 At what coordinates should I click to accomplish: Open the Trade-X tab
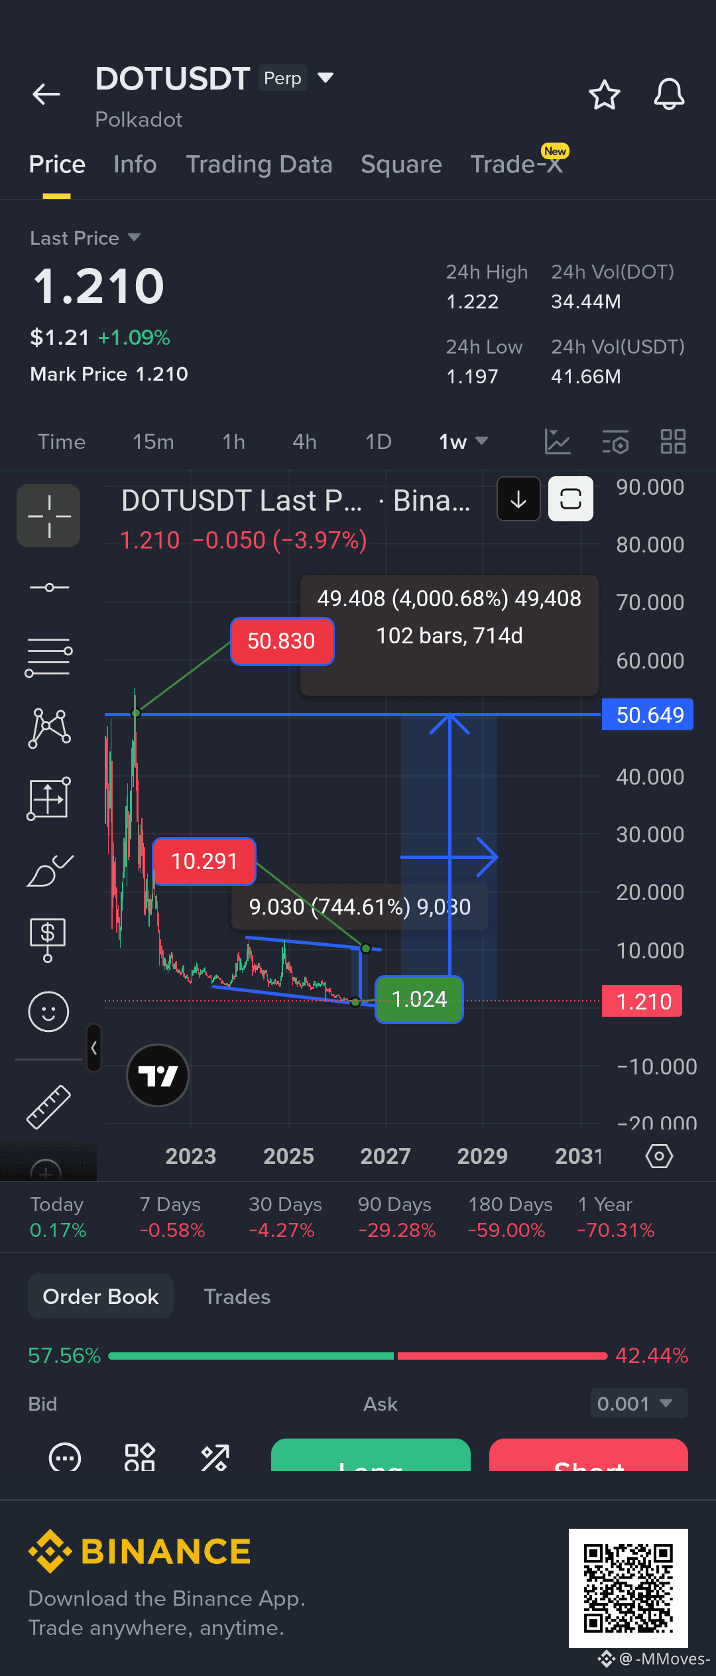tap(517, 164)
